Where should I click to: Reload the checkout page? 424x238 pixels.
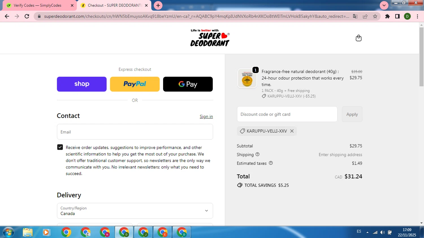point(27,16)
